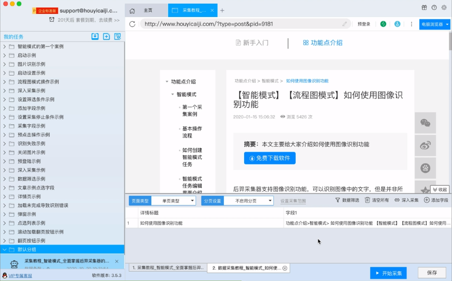Screen dimensions: 452x281
Task: Click 添加字段 to add a field
Action: tap(436, 200)
